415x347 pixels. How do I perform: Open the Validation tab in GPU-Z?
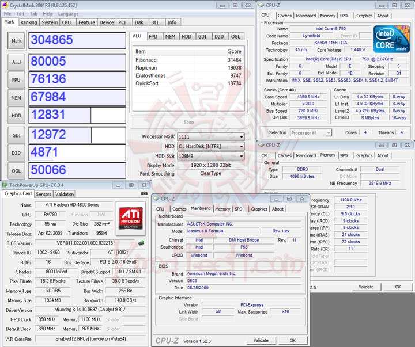tap(65, 195)
